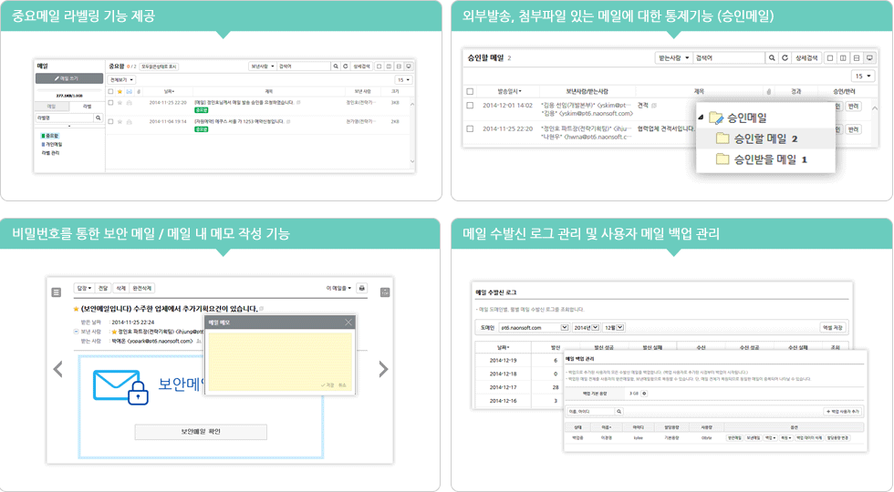Viewport: 894px width, 492px height.
Task: Click the star on the secure mail subject
Action: click(x=76, y=309)
